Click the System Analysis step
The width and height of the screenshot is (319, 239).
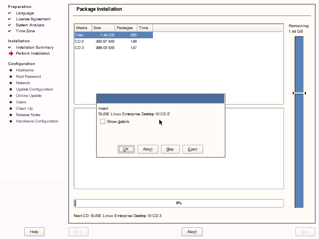[x=30, y=25]
